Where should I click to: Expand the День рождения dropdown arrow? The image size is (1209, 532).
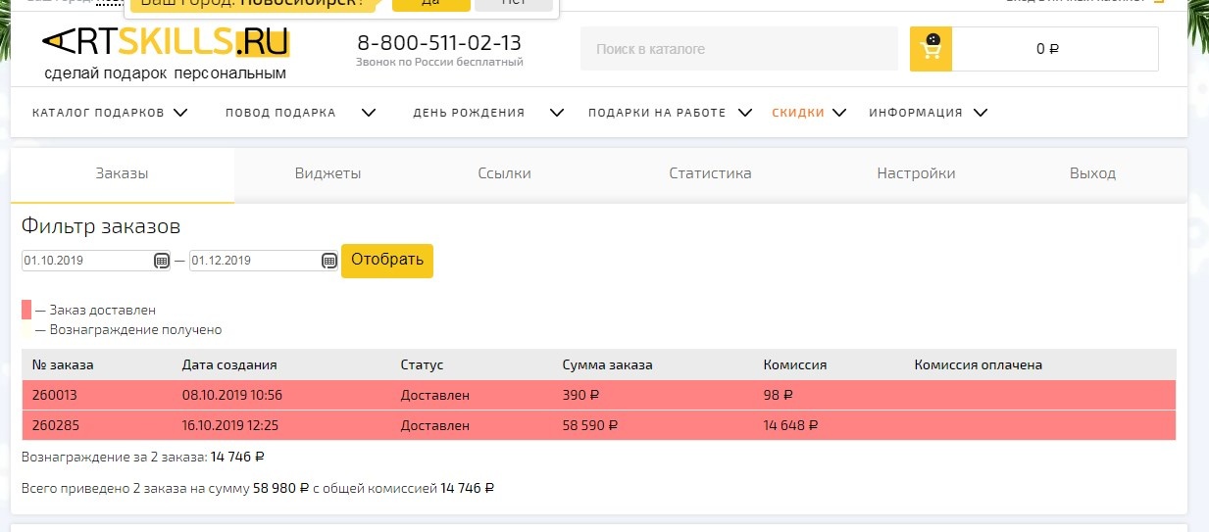click(557, 113)
